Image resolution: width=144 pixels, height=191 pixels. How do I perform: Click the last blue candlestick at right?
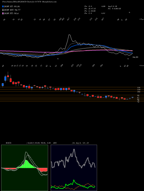tap(132, 97)
